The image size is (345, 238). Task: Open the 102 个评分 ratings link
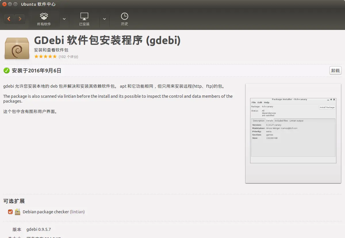pyautogui.click(x=68, y=57)
